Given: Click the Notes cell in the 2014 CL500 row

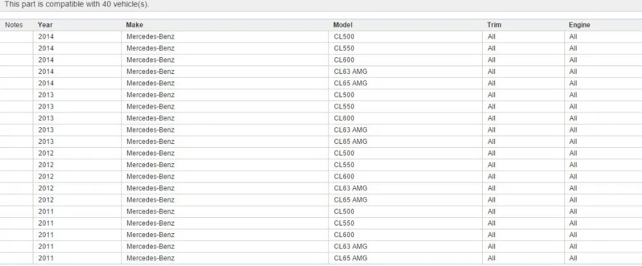Looking at the screenshot, I should point(17,37).
